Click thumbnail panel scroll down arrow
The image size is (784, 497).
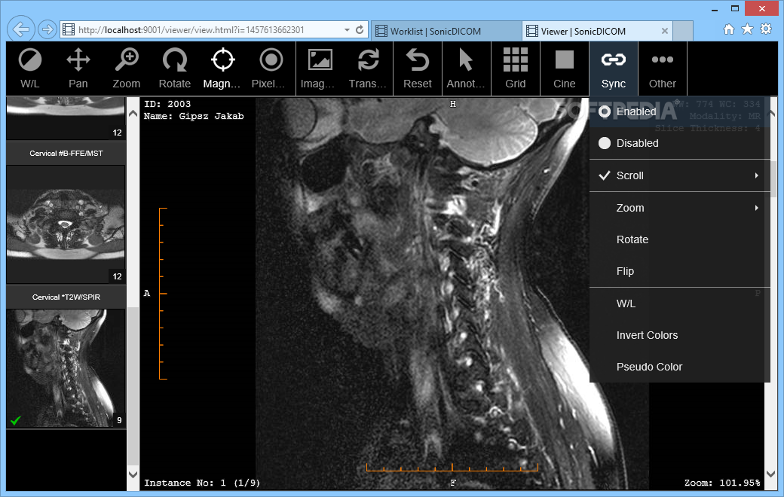[x=133, y=474]
